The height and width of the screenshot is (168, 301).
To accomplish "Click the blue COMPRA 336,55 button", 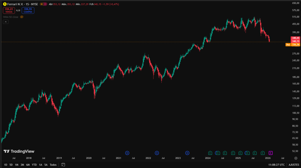I will (28, 10).
